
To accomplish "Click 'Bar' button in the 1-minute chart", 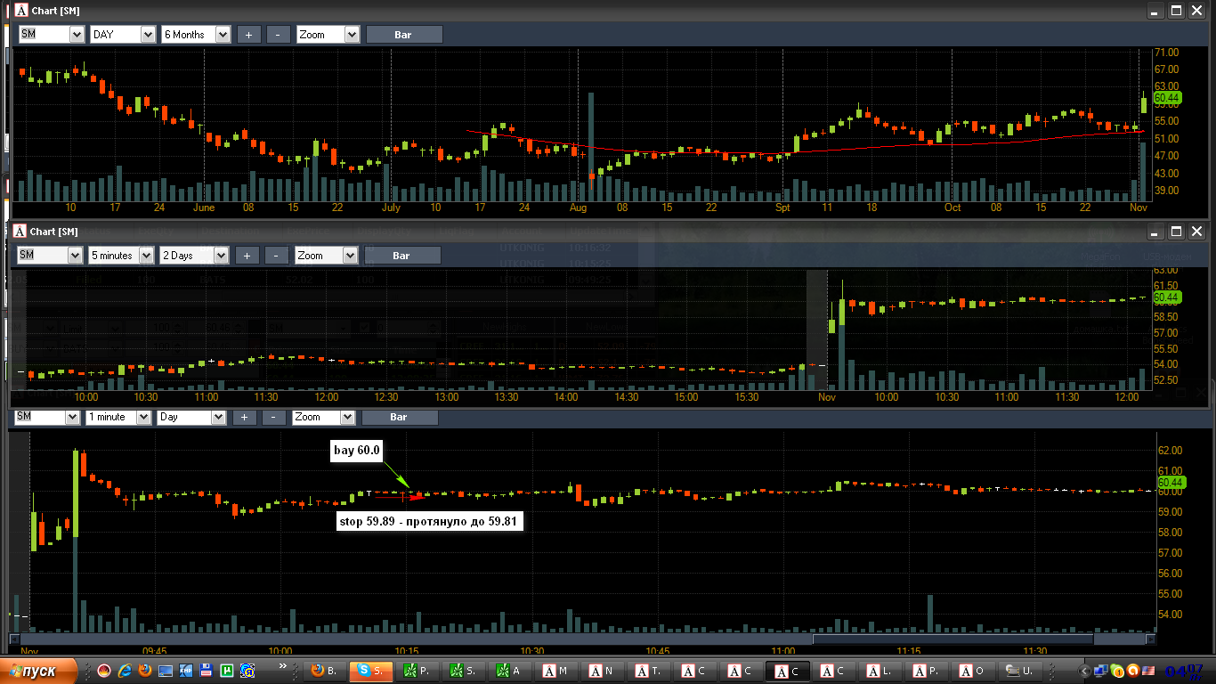I will pos(399,417).
